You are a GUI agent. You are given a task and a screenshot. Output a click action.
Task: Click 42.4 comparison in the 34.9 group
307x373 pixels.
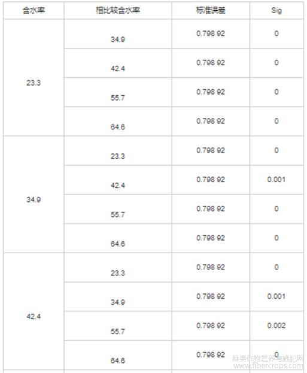click(118, 186)
